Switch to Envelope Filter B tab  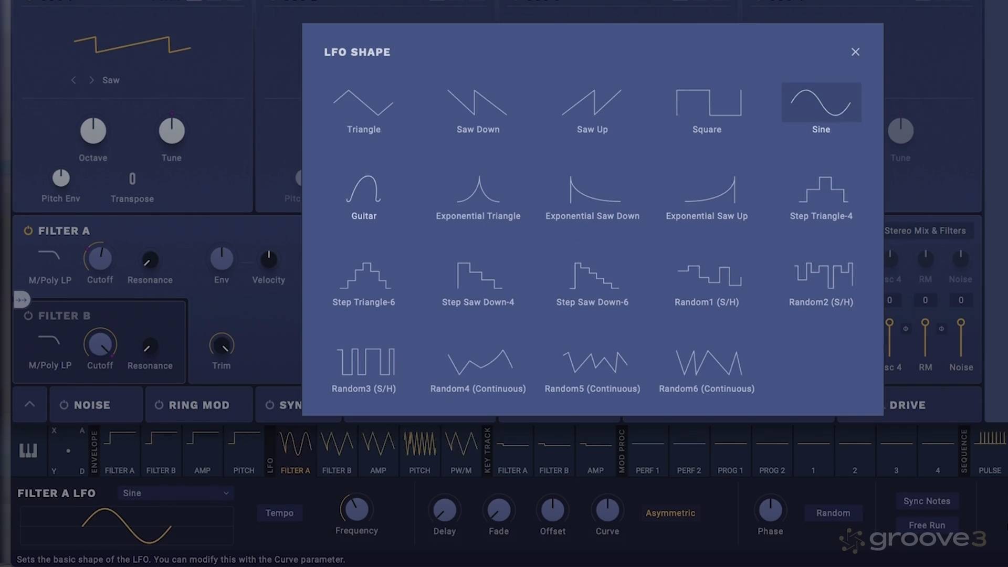161,450
